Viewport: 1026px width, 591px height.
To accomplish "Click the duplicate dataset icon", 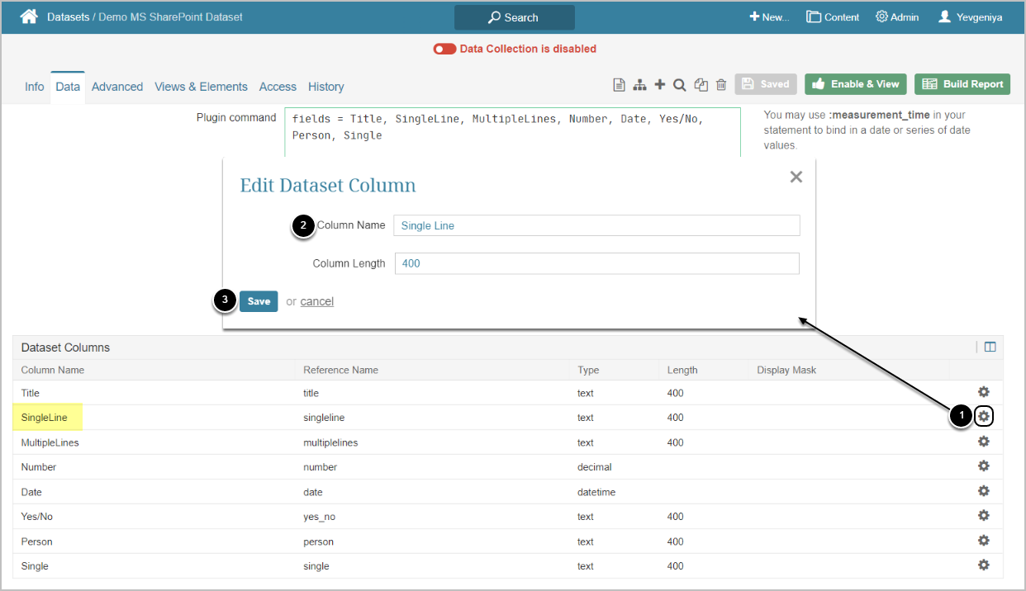I will click(701, 84).
